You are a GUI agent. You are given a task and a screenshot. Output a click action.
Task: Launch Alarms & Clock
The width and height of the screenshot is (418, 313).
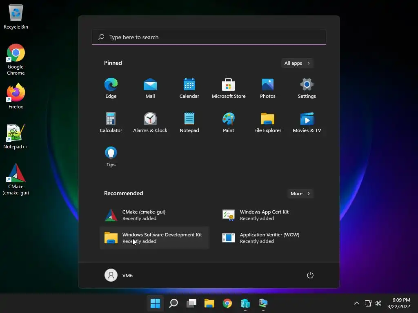pyautogui.click(x=150, y=122)
